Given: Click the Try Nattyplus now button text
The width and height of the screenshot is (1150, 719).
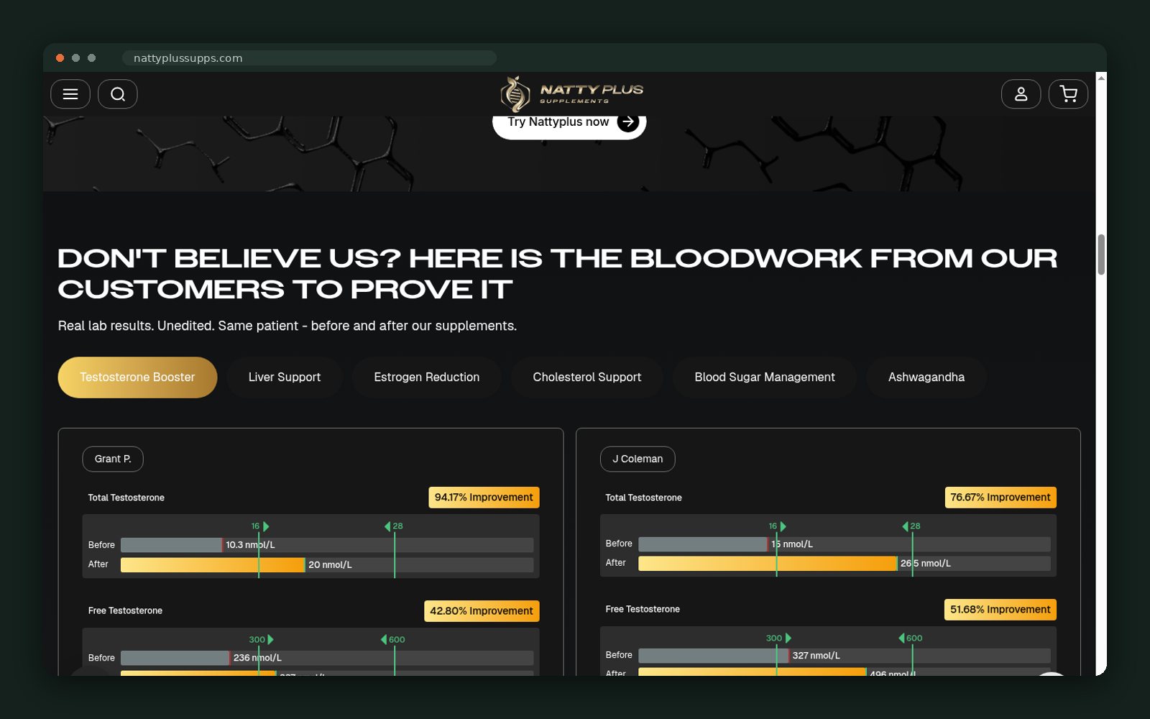Looking at the screenshot, I should (x=558, y=122).
